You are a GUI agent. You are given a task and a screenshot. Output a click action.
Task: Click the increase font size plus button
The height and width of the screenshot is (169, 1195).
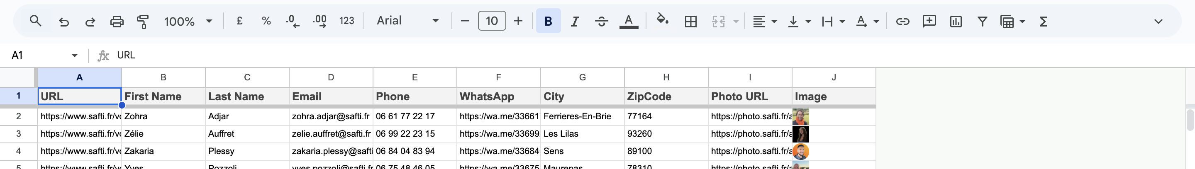[518, 21]
